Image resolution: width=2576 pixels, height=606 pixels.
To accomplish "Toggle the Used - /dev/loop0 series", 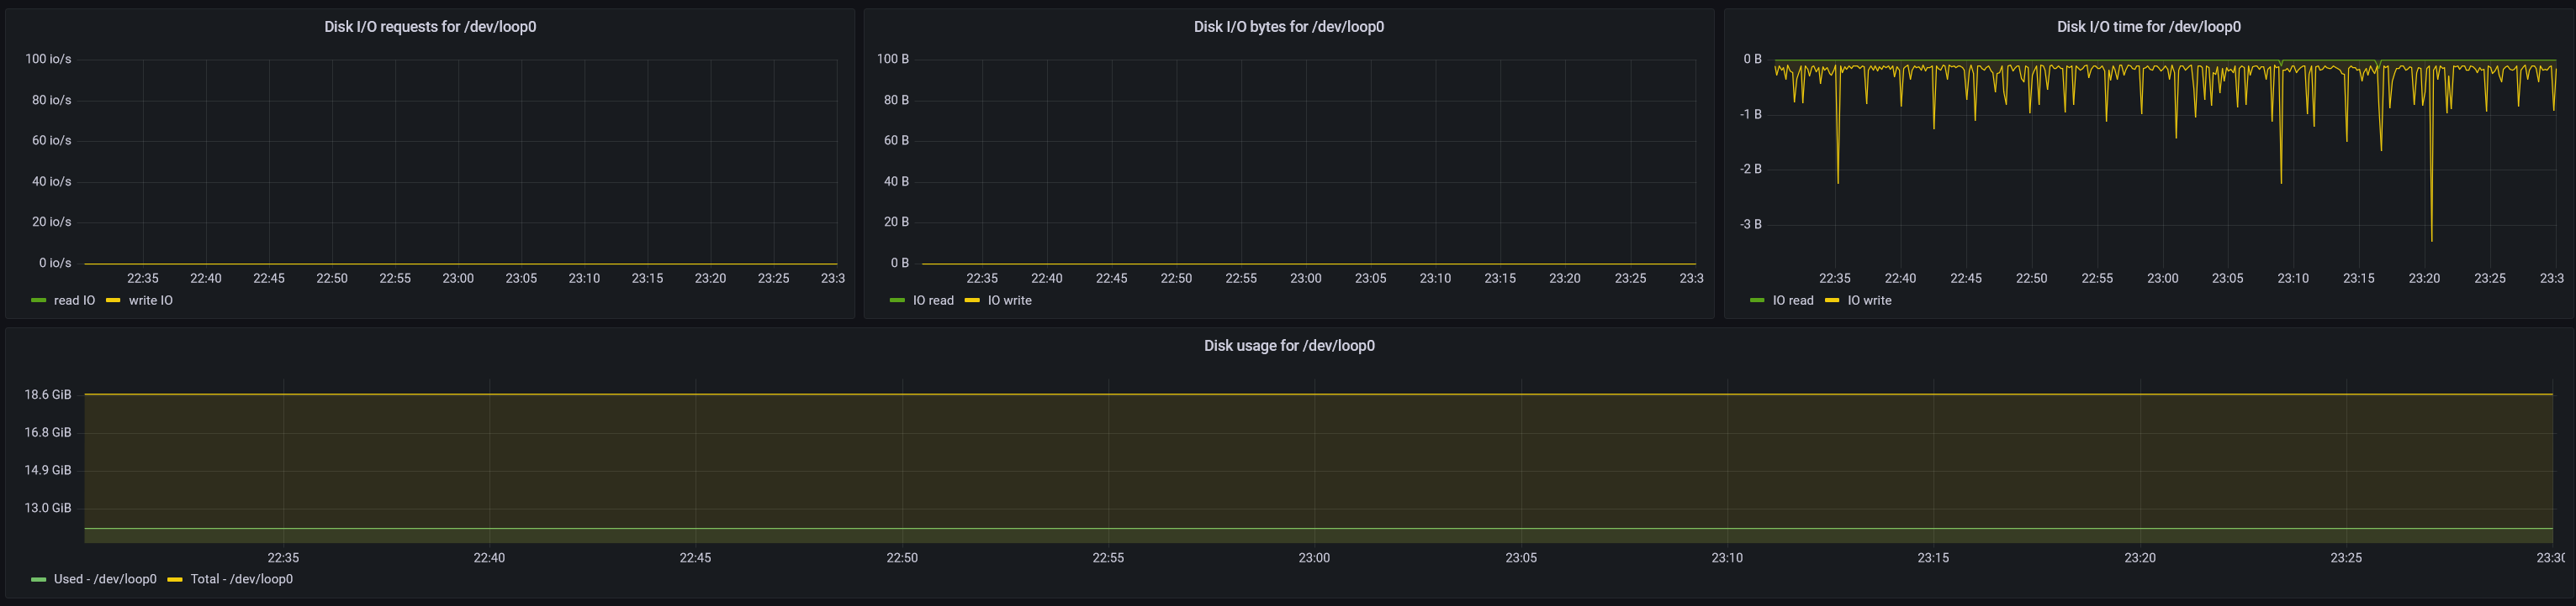I will (105, 579).
